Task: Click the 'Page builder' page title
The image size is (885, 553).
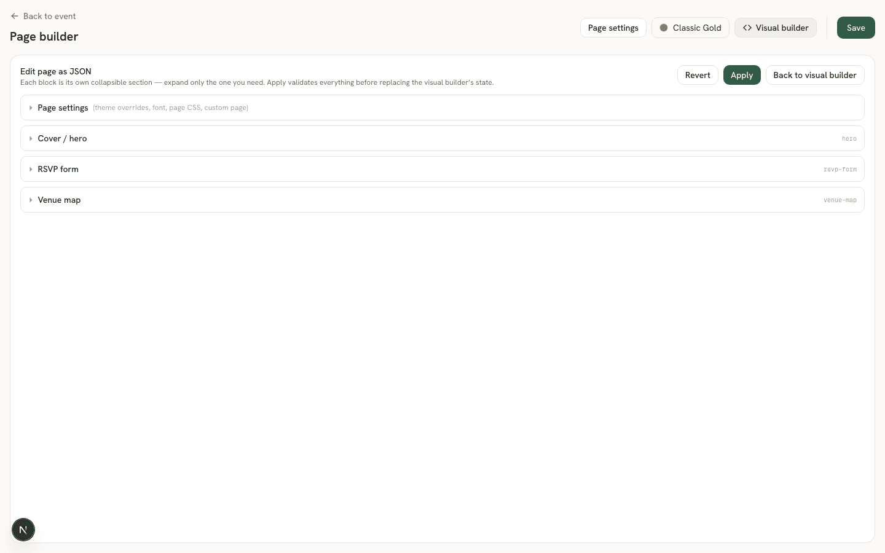Action: (x=44, y=36)
